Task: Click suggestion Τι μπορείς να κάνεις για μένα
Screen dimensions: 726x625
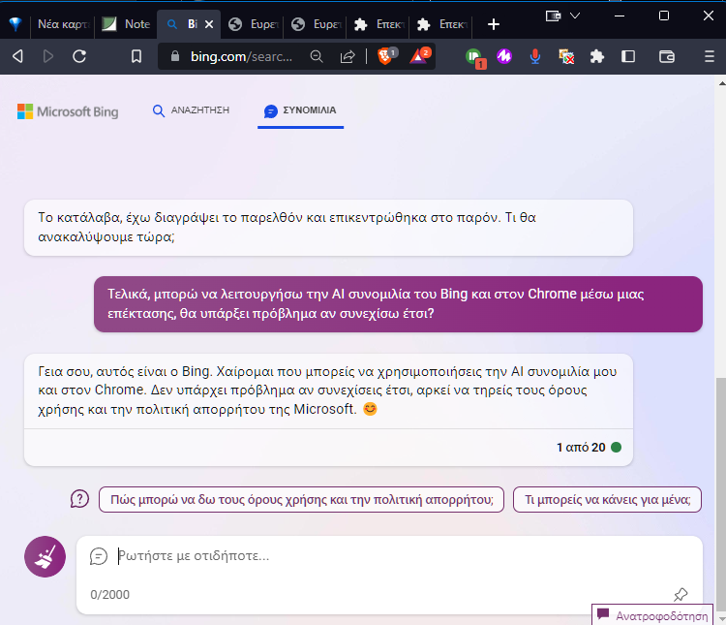Action: 607,499
